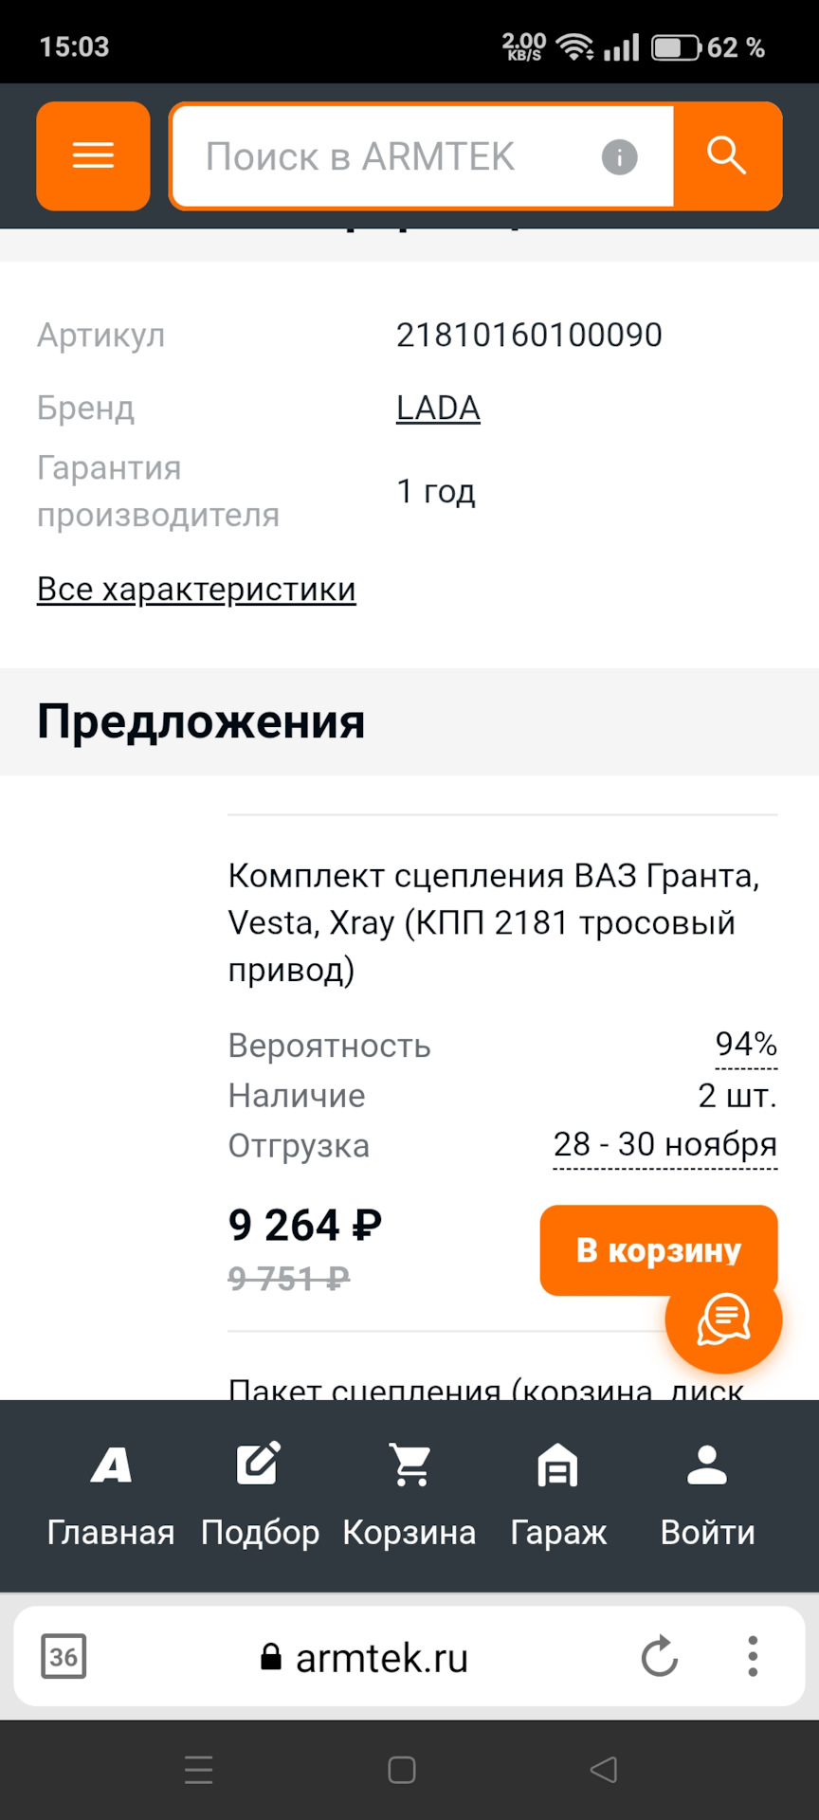The height and width of the screenshot is (1820, 819).
Task: Tap the 94% probability value
Action: tap(746, 1044)
